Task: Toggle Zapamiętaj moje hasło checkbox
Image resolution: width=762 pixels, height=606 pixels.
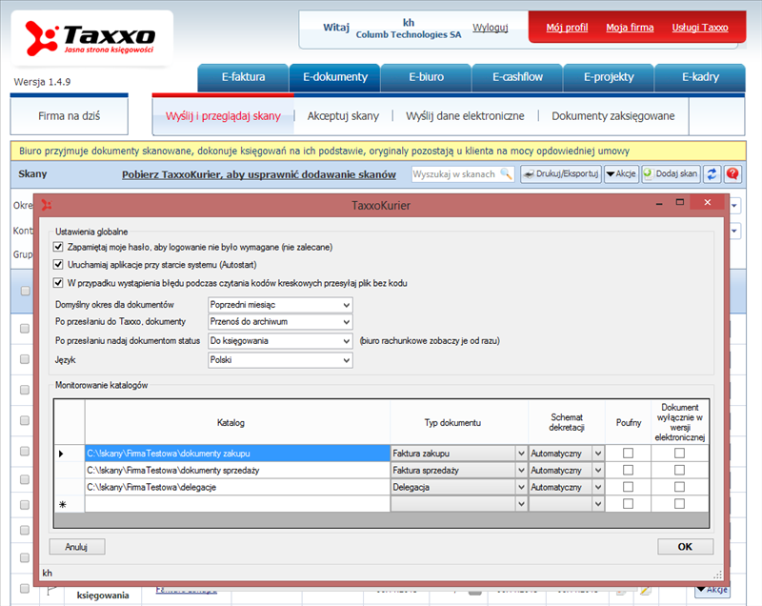Action: coord(58,247)
